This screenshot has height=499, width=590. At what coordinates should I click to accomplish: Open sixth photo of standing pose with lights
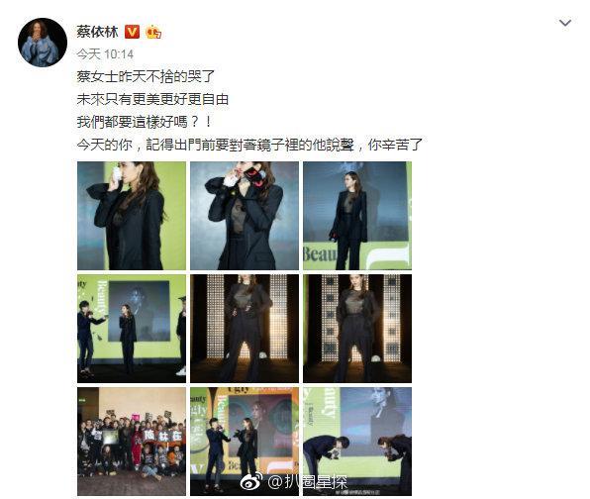(x=357, y=329)
